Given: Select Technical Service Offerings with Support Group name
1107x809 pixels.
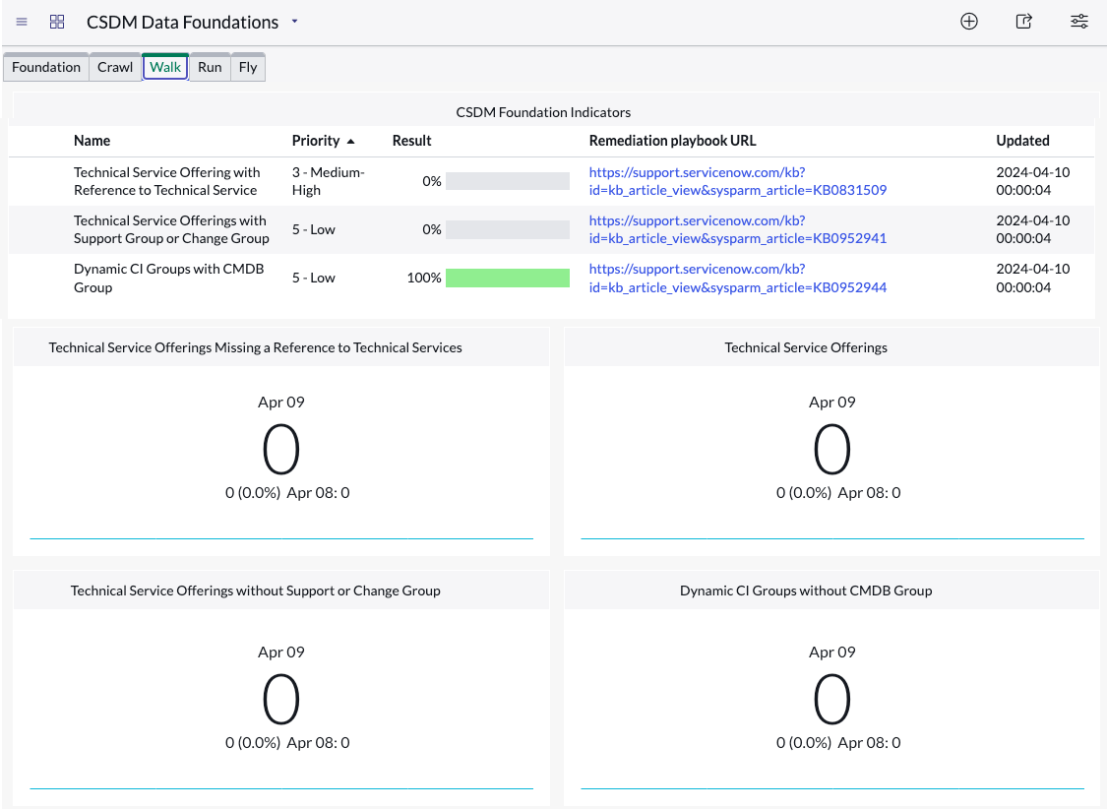Looking at the screenshot, I should 171,229.
